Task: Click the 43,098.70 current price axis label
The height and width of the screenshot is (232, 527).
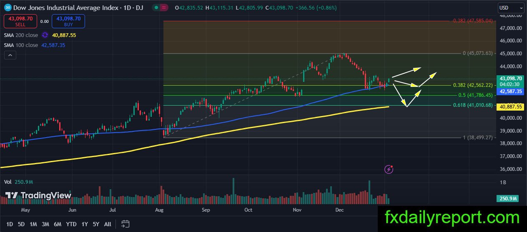Action: pos(511,78)
